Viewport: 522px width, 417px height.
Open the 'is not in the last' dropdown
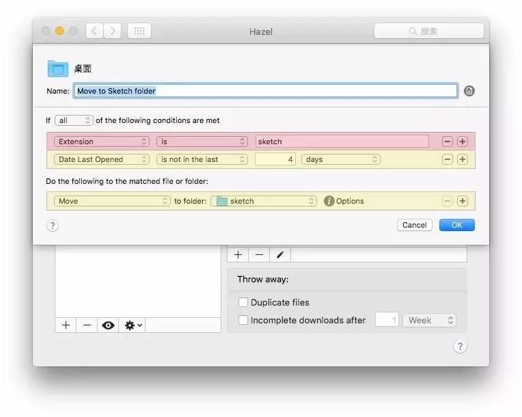pos(202,159)
